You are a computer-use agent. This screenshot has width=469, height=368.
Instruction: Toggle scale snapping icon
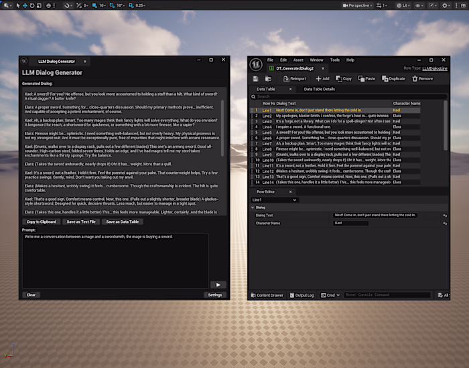(x=131, y=5)
